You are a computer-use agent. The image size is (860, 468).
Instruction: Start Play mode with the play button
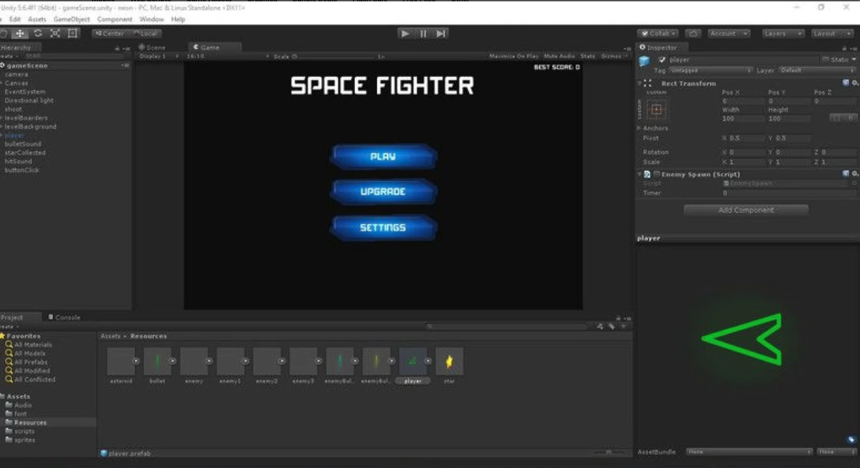[405, 33]
